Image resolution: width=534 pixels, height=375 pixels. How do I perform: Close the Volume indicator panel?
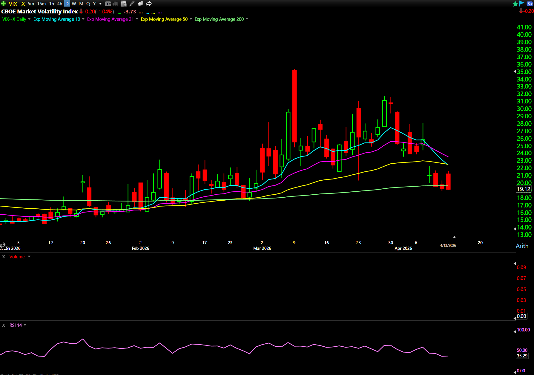[x=4, y=257]
